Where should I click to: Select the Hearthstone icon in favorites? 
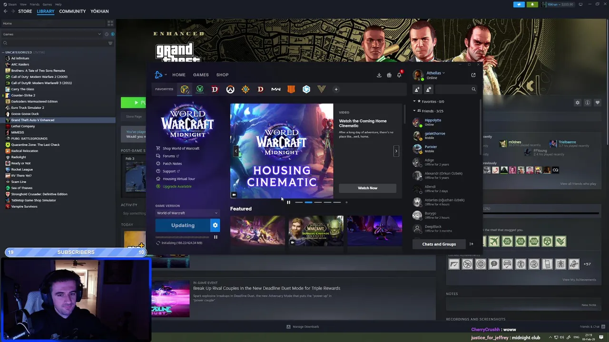point(246,89)
